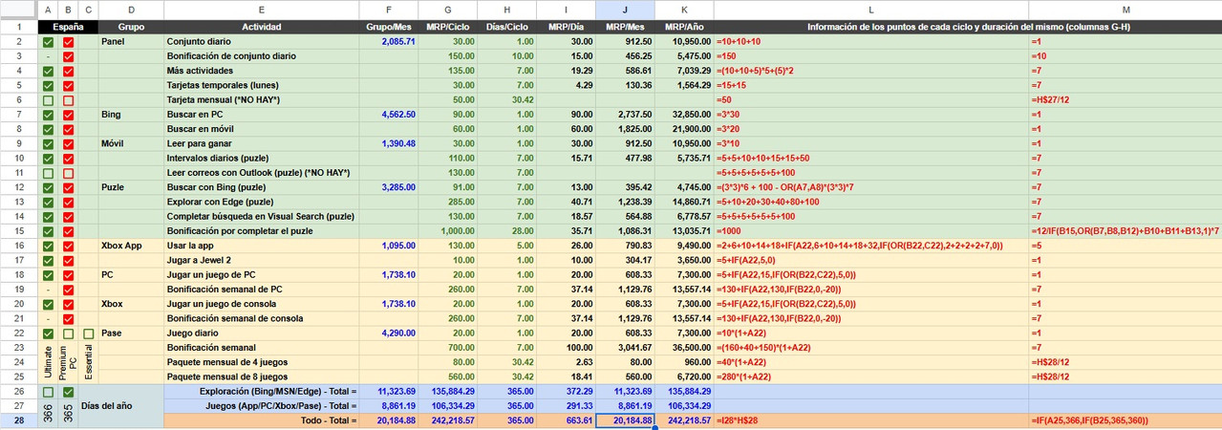This screenshot has height=430, width=1222.
Task: Click the Grupo header cell
Action: [131, 28]
